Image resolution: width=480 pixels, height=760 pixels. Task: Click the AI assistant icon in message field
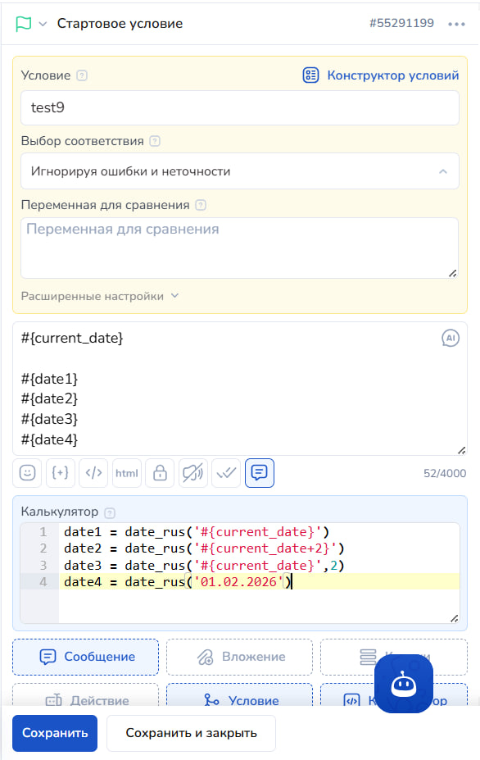point(451,339)
